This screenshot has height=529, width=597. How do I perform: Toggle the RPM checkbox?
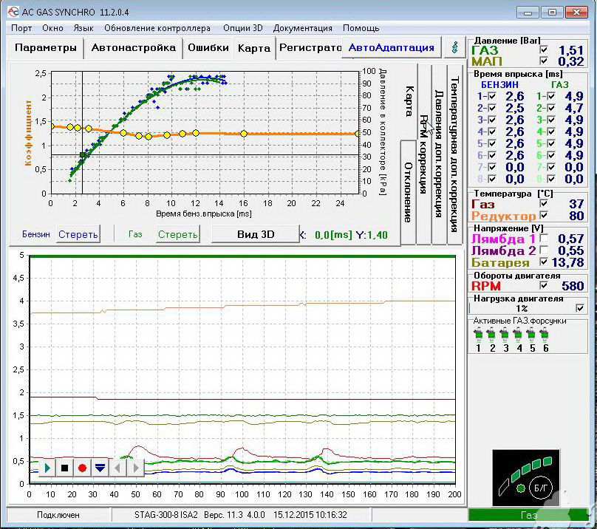544,285
